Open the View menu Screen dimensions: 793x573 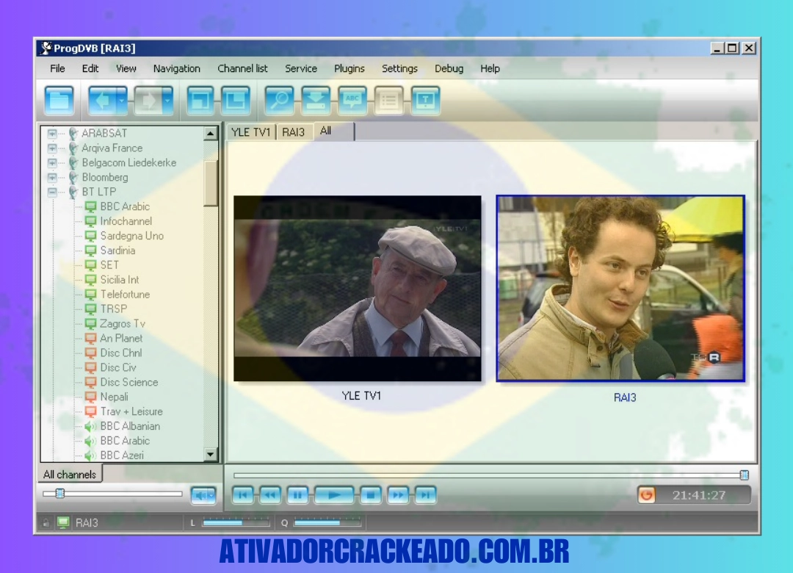tap(126, 68)
